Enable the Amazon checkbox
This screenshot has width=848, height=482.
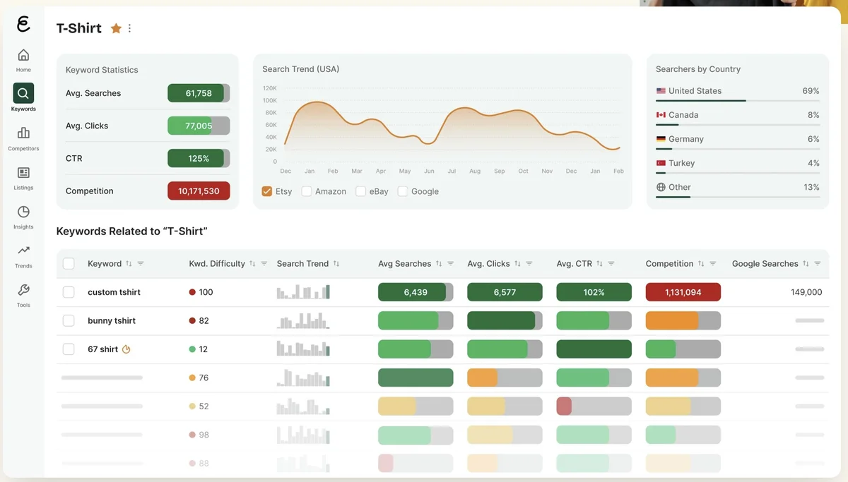click(x=307, y=191)
